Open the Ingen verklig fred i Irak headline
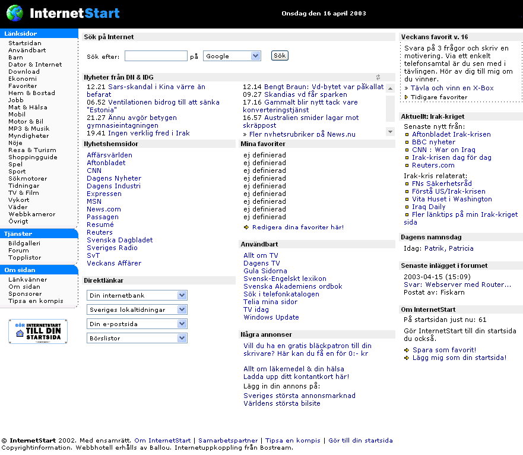Screen dimensions: 523x455 [149, 133]
